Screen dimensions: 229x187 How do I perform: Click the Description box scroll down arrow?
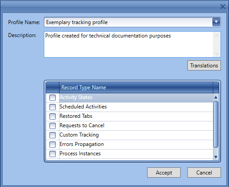(x=216, y=54)
